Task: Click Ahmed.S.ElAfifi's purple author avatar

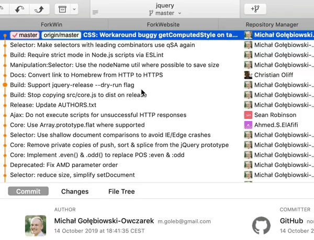Action: coord(248,125)
